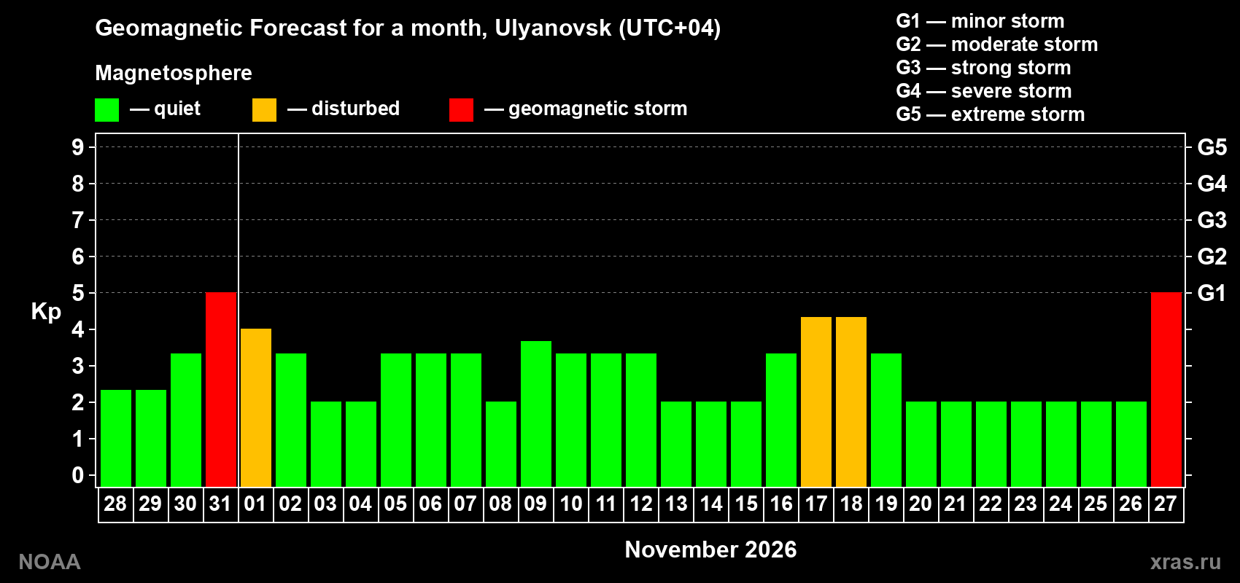This screenshot has height=583, width=1240.
Task: Select the green bar for day 16
Action: [x=781, y=420]
